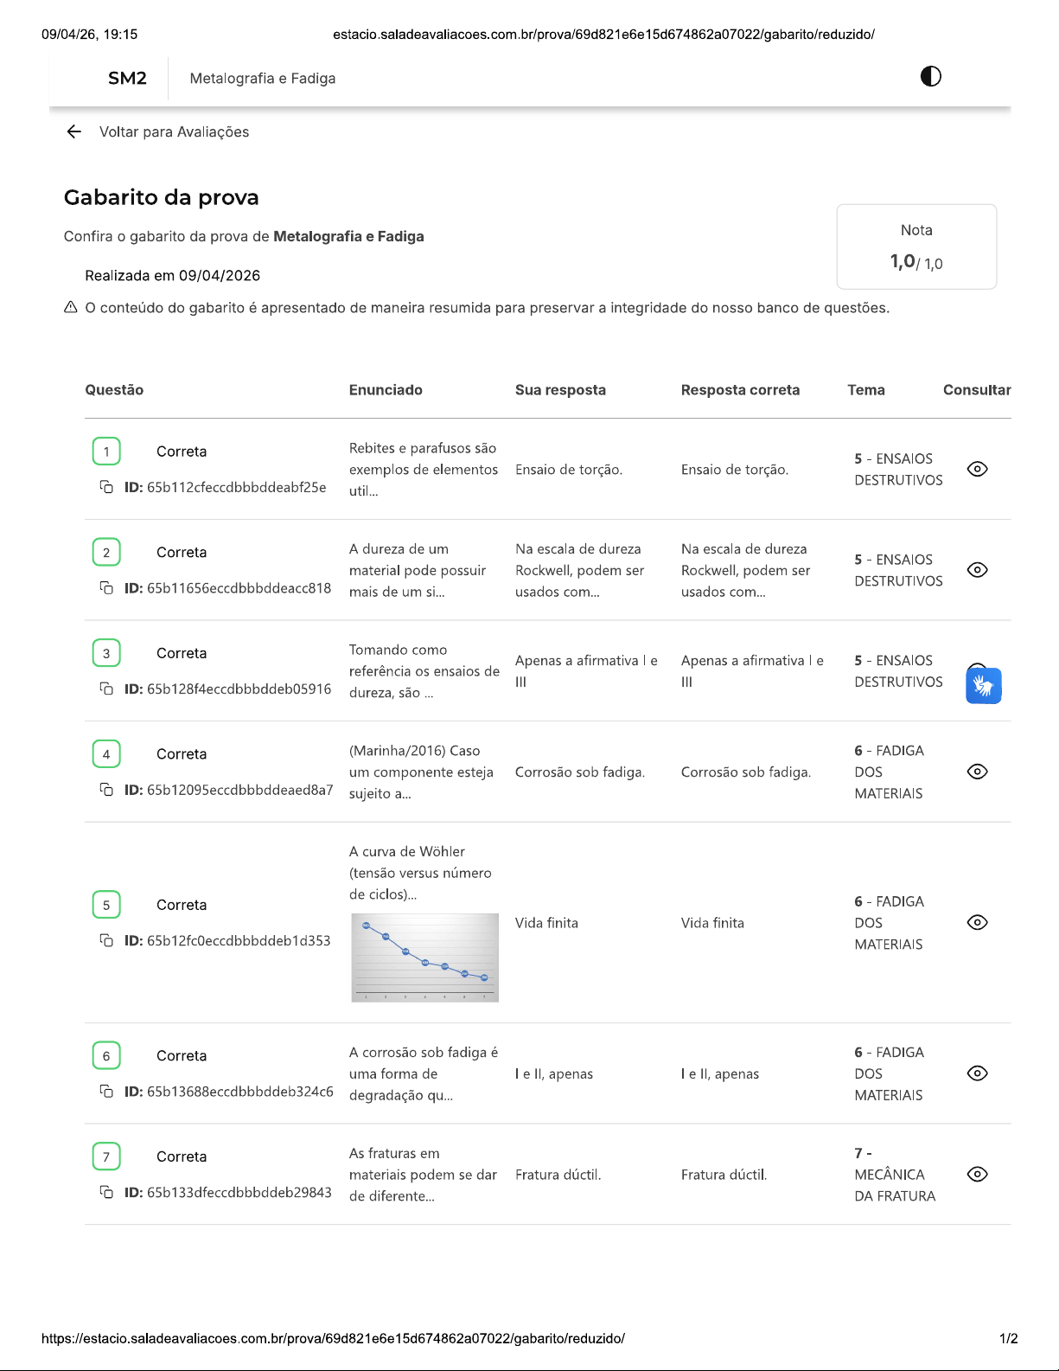Screen dimensions: 1059x1371
Task: Copy the ID of question 4
Action: [x=106, y=790]
